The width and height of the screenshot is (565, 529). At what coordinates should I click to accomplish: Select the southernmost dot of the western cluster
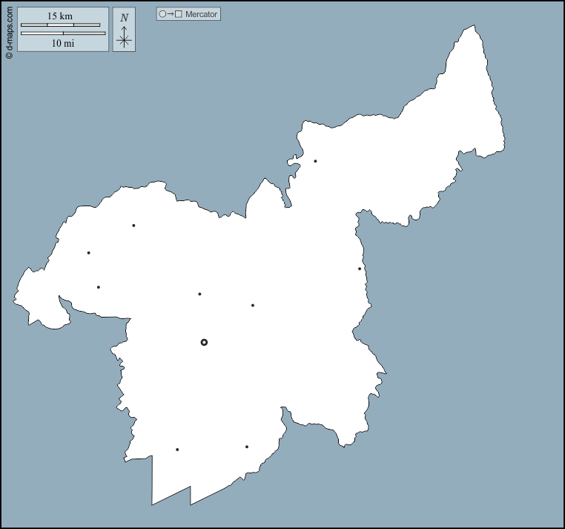(x=98, y=287)
